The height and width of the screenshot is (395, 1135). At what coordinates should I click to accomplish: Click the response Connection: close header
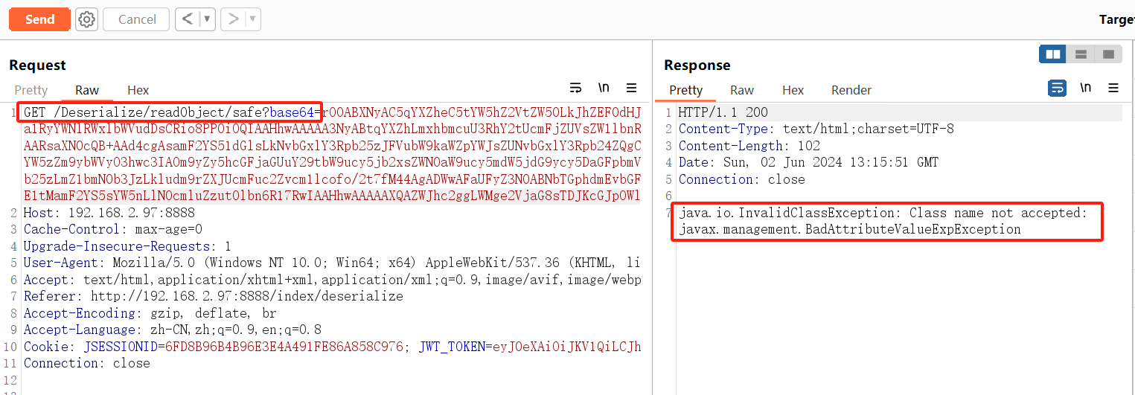[x=741, y=179]
